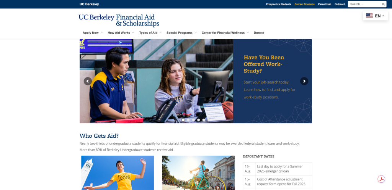Expand the Apply Now dropdown menu
Viewport: 392px width, 190px height.
(x=92, y=33)
